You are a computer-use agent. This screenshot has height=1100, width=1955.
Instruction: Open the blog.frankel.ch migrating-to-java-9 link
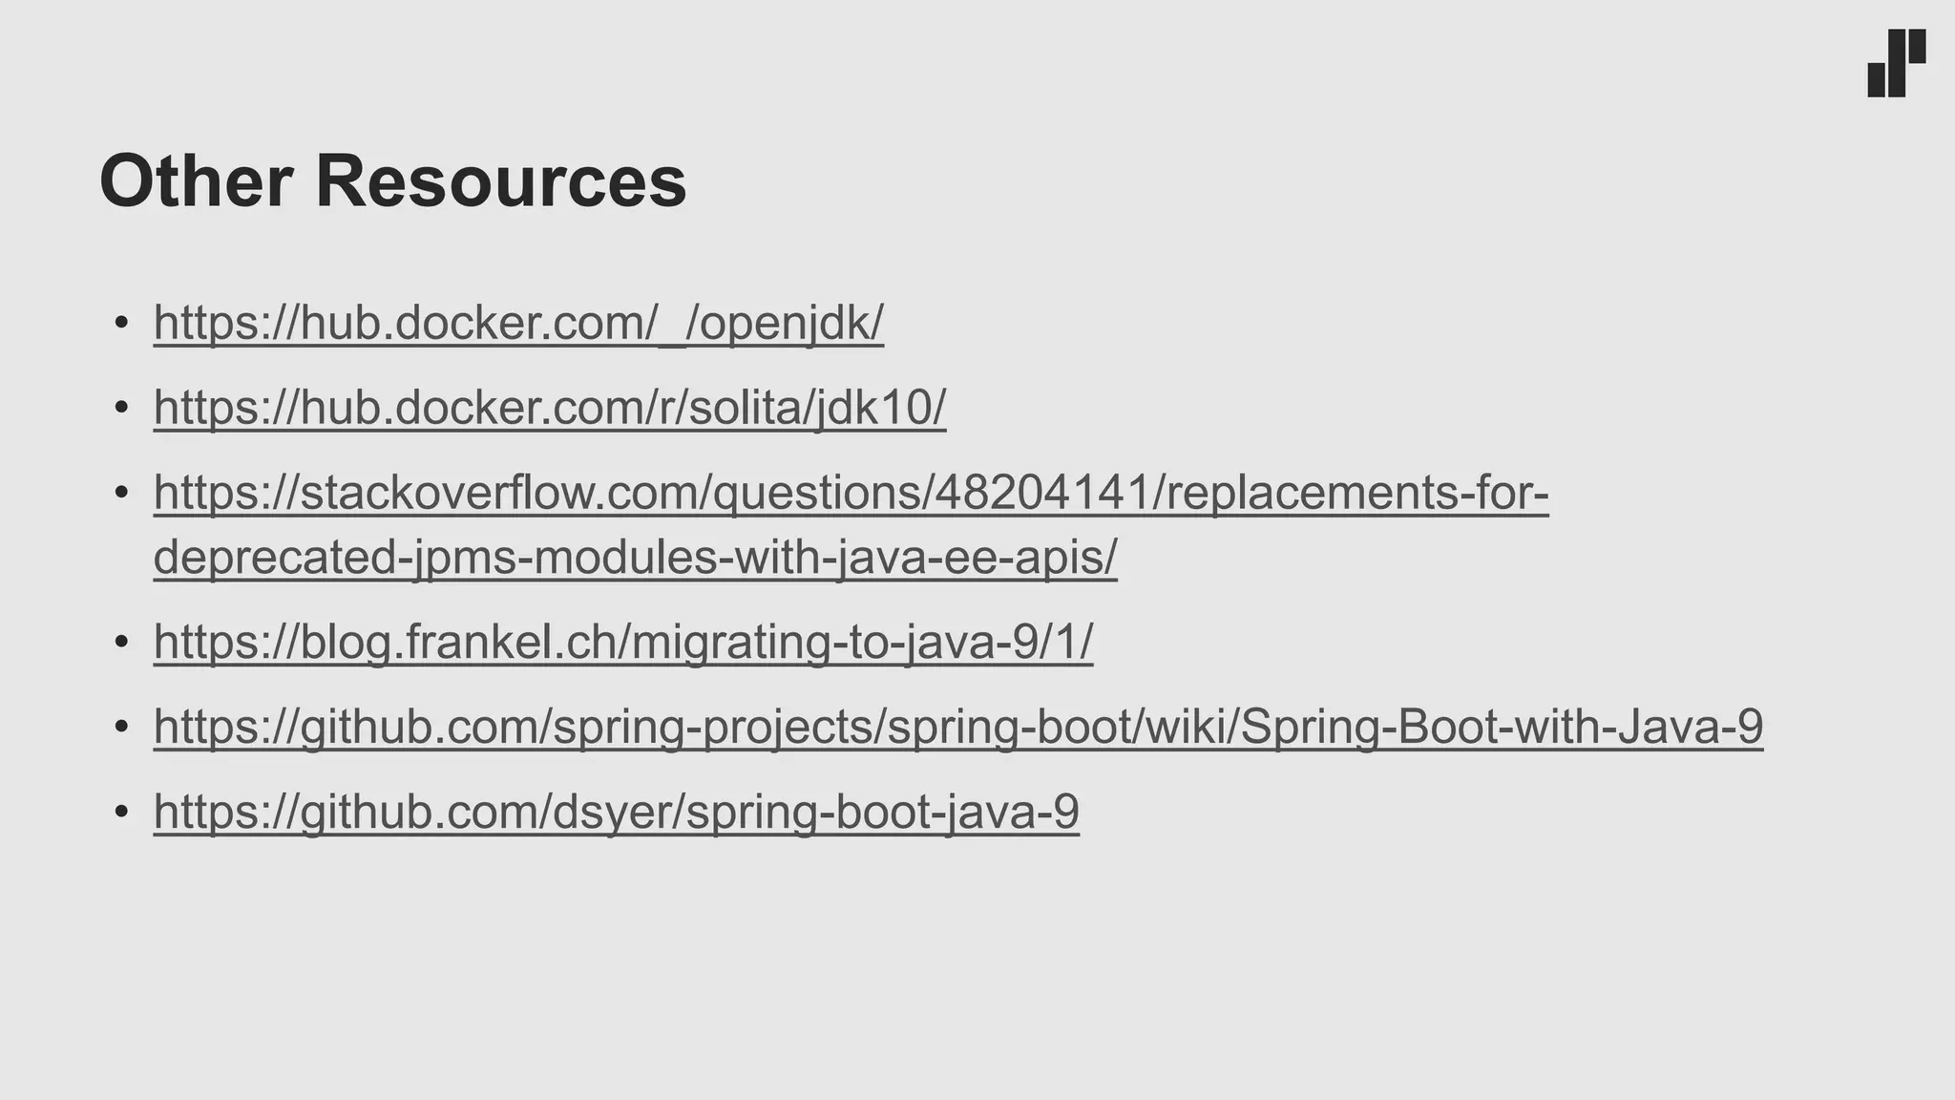tap(623, 642)
